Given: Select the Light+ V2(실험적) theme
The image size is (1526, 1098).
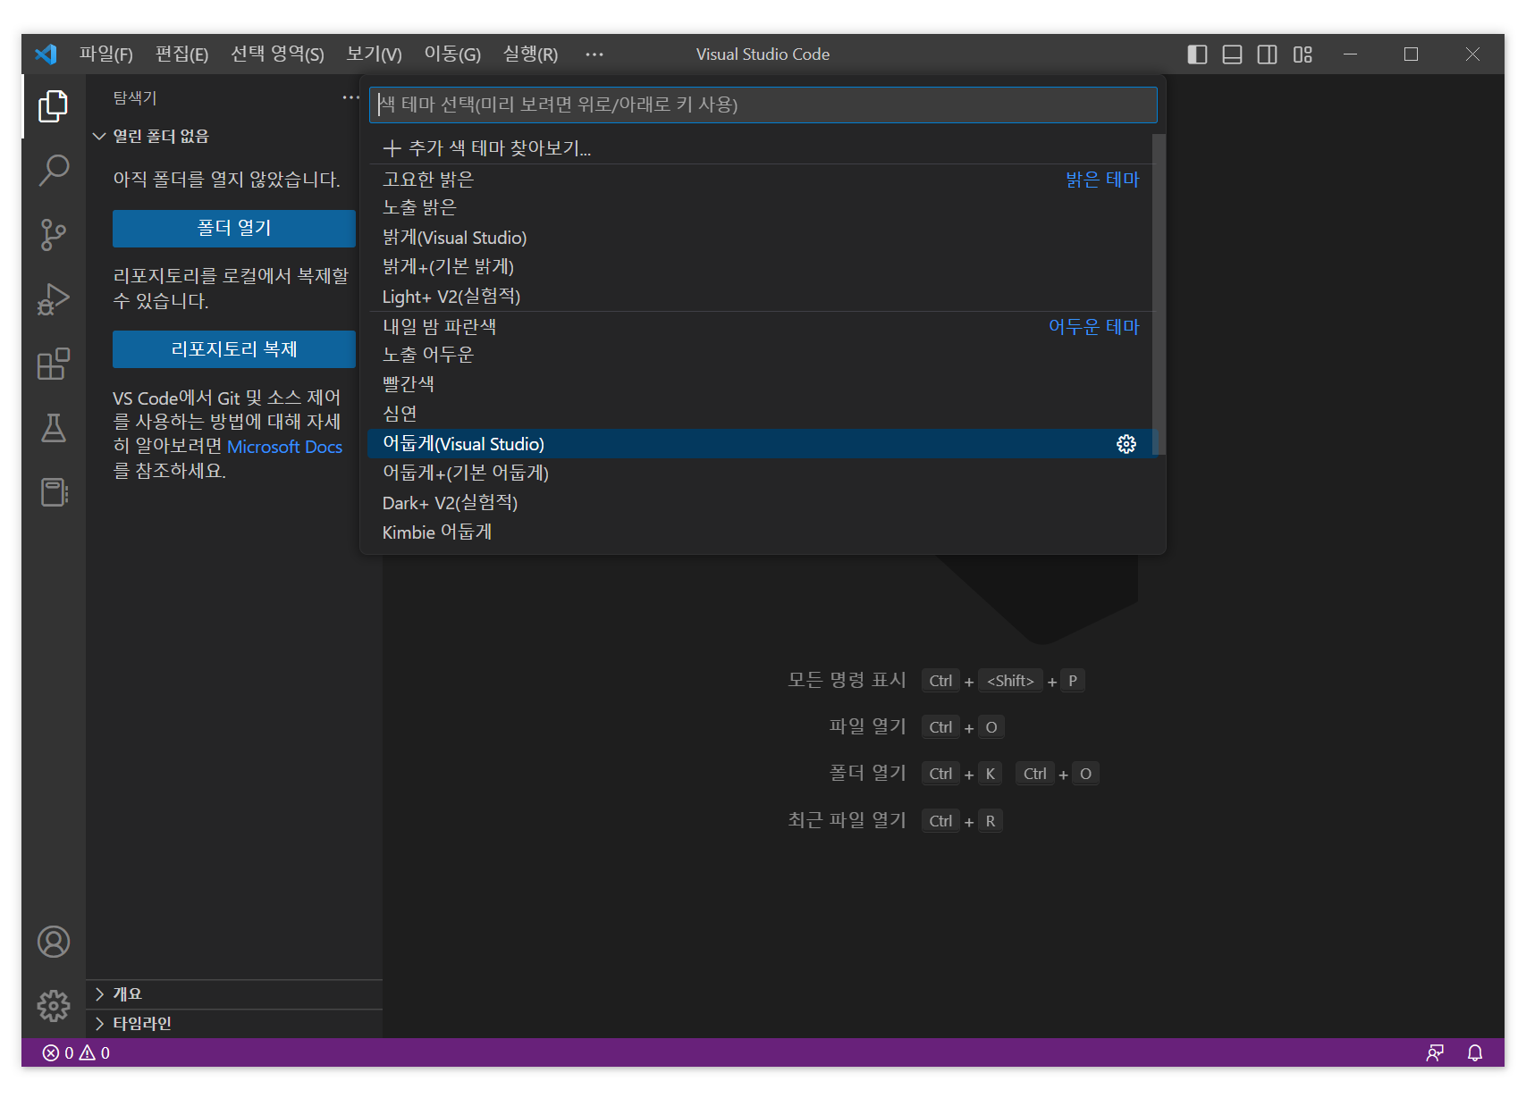Looking at the screenshot, I should 761,297.
